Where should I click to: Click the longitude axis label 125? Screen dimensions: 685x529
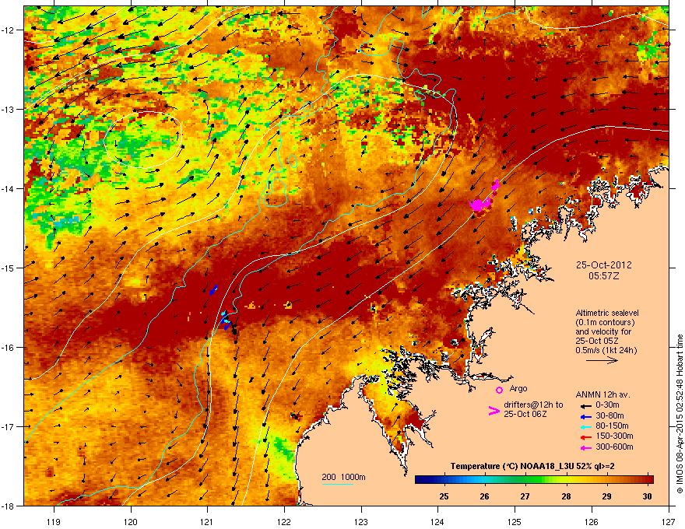pyautogui.click(x=515, y=521)
